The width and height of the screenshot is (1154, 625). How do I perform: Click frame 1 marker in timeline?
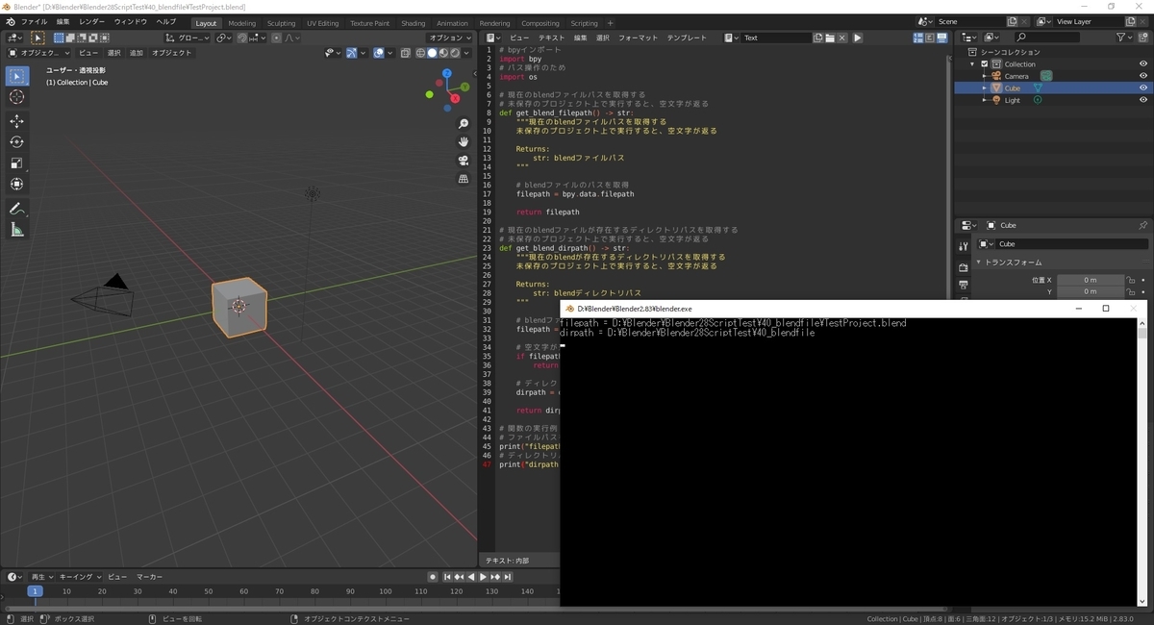pyautogui.click(x=35, y=591)
